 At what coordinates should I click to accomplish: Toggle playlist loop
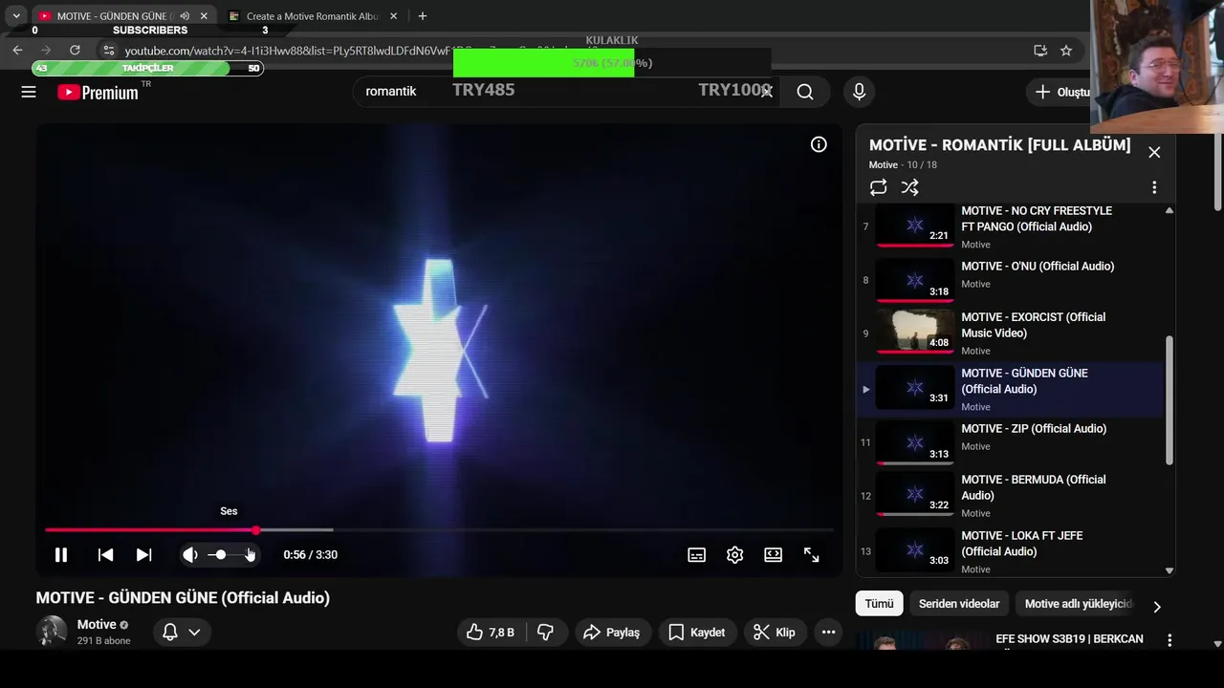tap(878, 187)
